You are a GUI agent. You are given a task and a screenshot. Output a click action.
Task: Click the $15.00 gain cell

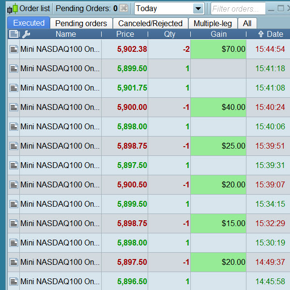click(218, 223)
